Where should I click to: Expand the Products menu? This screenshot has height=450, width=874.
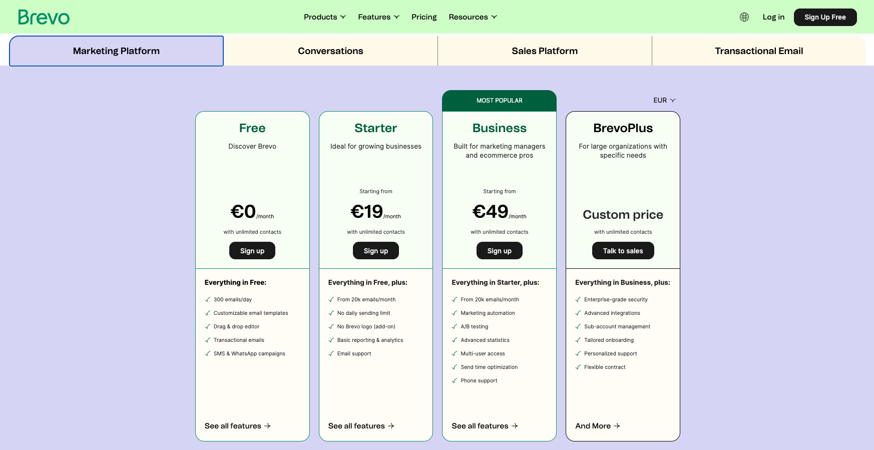click(325, 17)
